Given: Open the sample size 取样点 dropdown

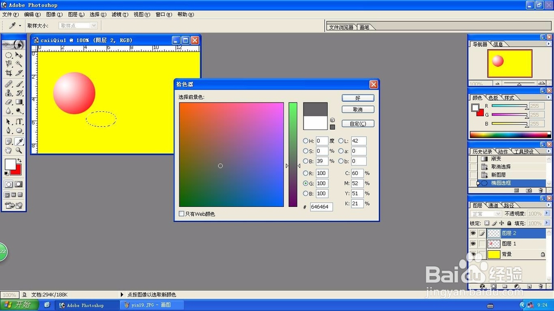Looking at the screenshot, I should tap(78, 25).
